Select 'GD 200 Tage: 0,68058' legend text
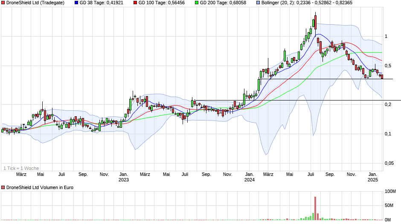Screen dimensions: 401x224 (x=223, y=3)
